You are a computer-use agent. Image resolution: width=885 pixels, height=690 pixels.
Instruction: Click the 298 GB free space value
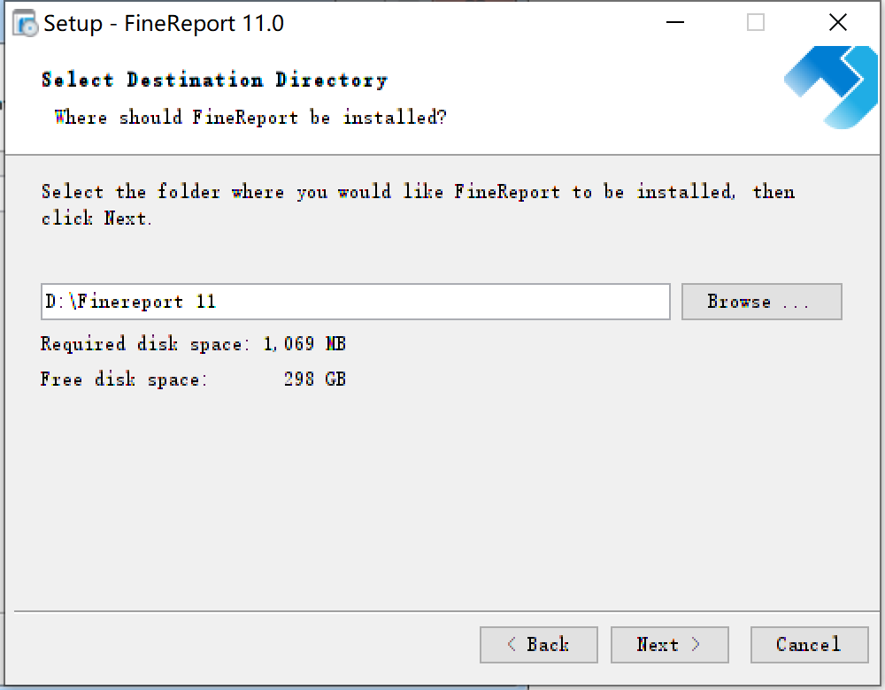pyautogui.click(x=314, y=379)
